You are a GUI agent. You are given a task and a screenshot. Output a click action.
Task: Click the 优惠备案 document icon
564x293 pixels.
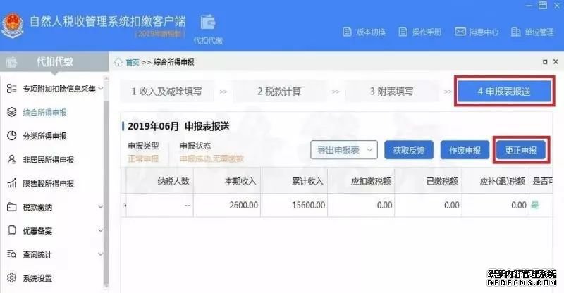11,230
